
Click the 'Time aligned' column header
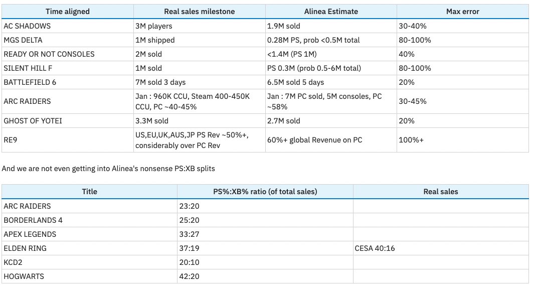pyautogui.click(x=68, y=12)
